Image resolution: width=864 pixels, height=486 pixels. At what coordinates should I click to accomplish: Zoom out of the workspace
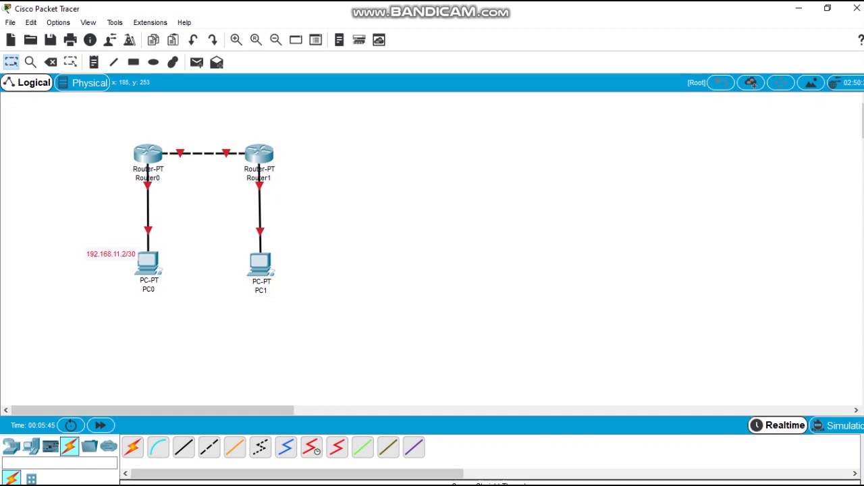tap(276, 40)
